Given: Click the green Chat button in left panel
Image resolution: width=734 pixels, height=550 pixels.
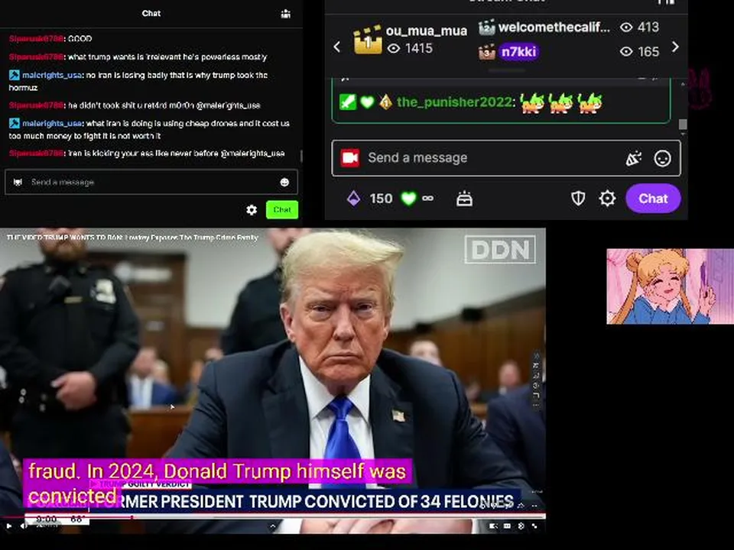Looking at the screenshot, I should (x=282, y=210).
